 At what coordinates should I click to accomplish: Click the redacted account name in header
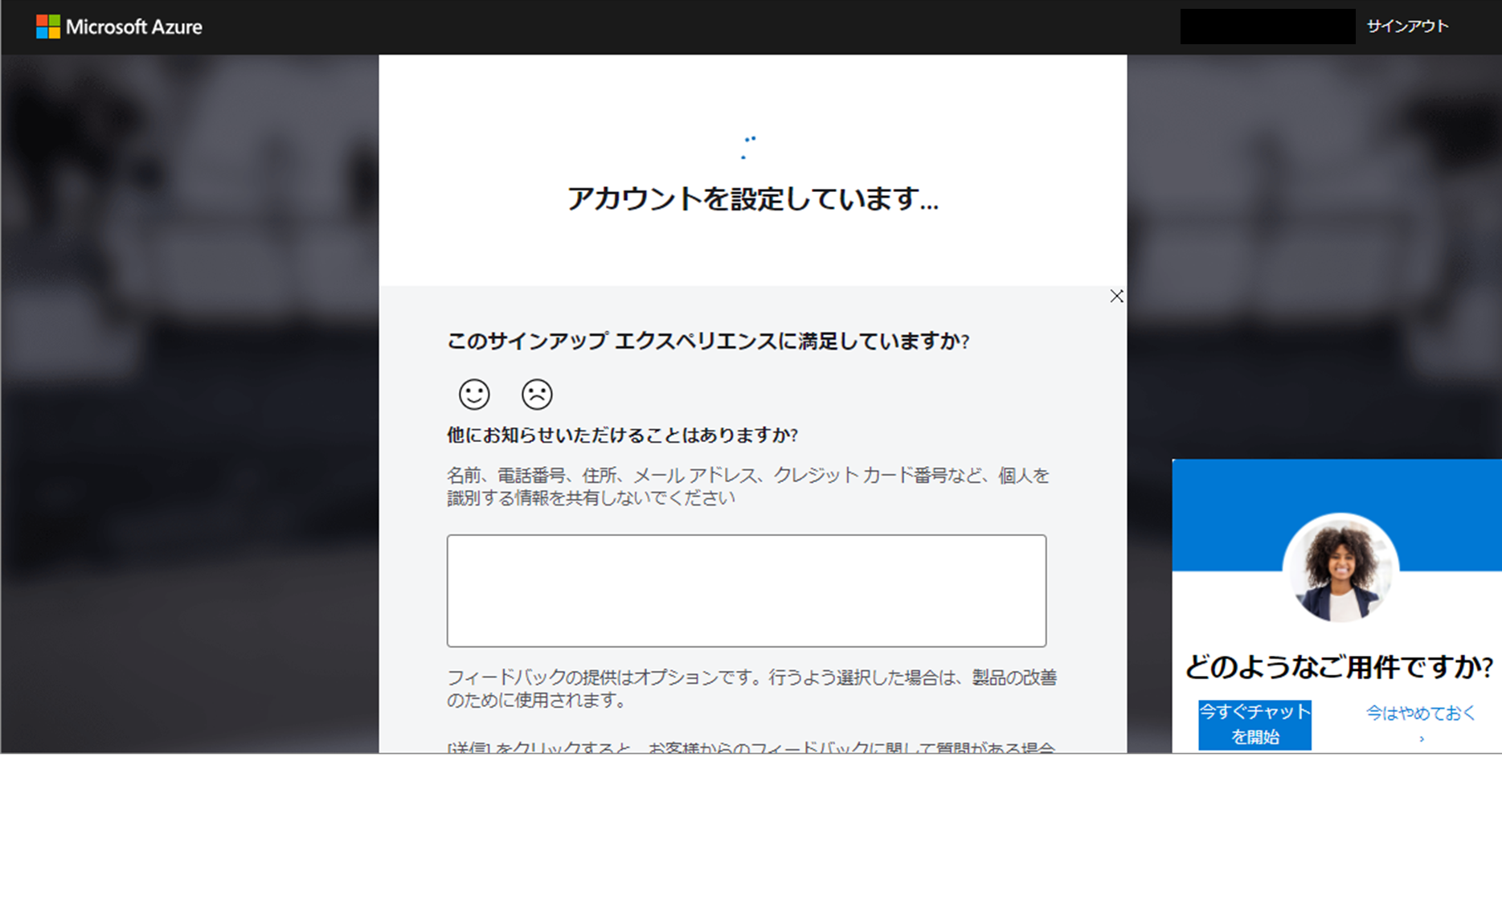click(x=1267, y=27)
